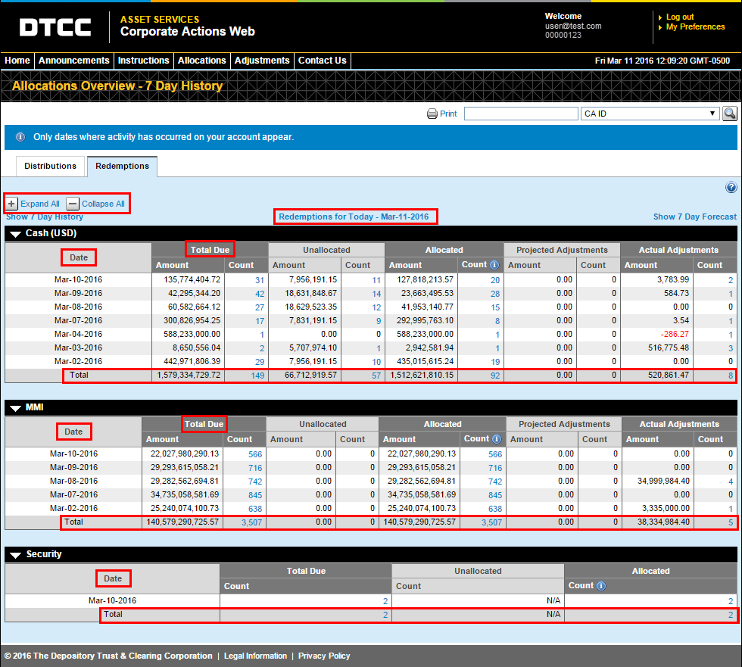This screenshot has width=742, height=667.
Task: Open the blue help question mark icon
Action: (x=731, y=188)
